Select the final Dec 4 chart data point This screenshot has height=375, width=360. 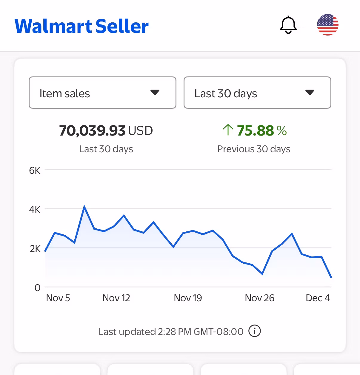click(x=331, y=277)
